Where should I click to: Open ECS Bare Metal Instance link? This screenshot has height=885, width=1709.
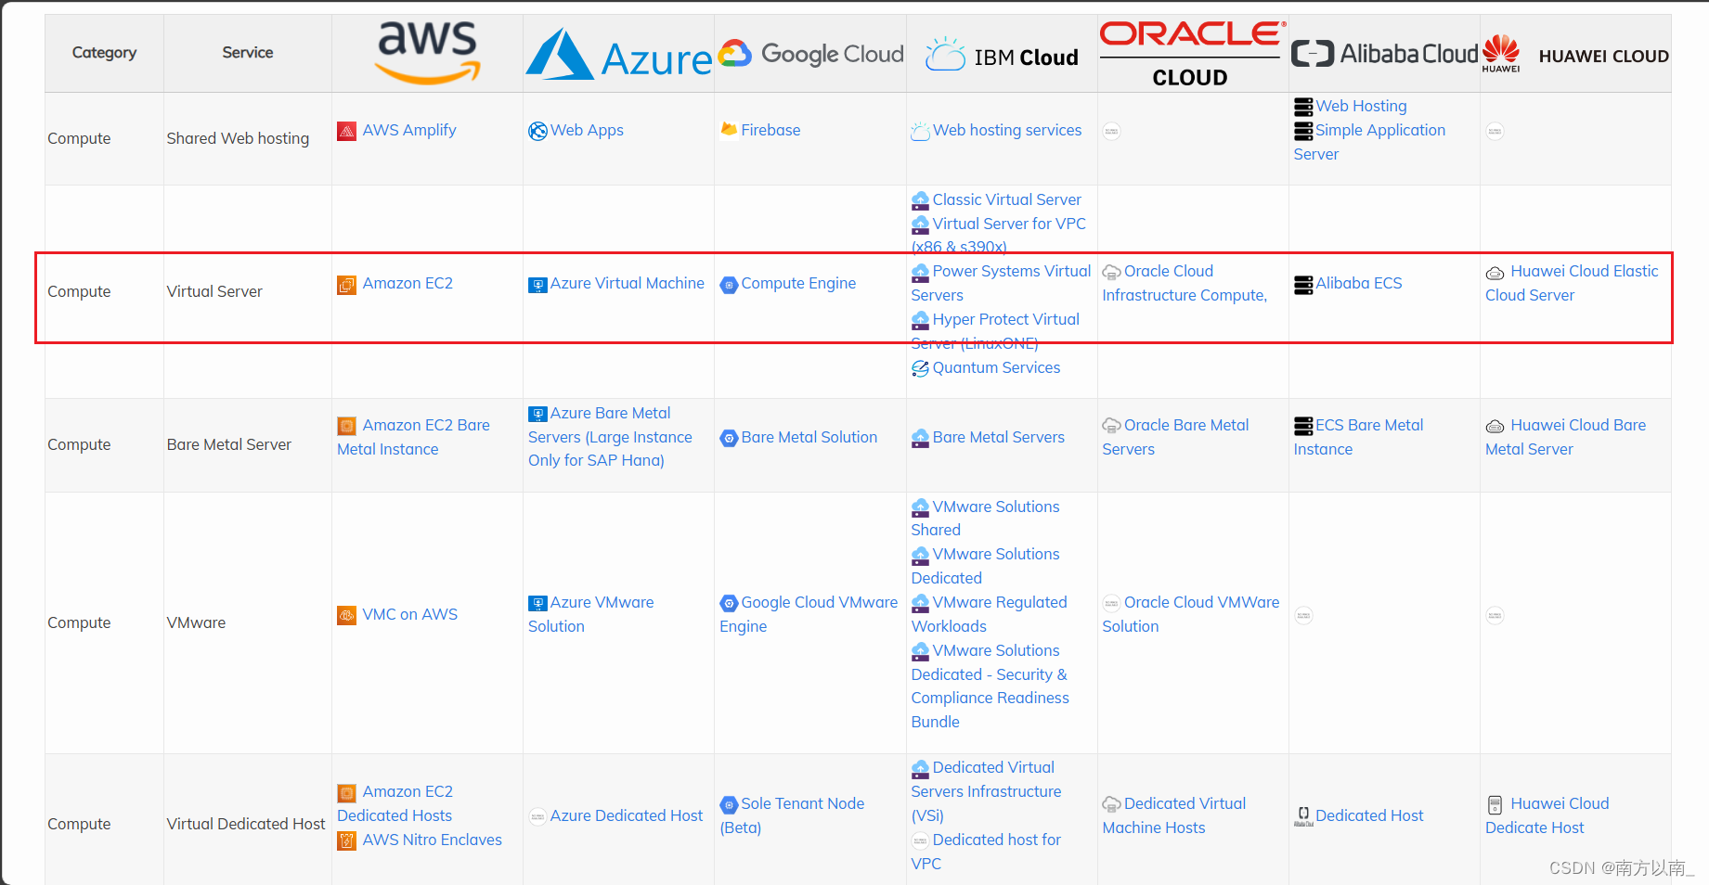[1359, 437]
